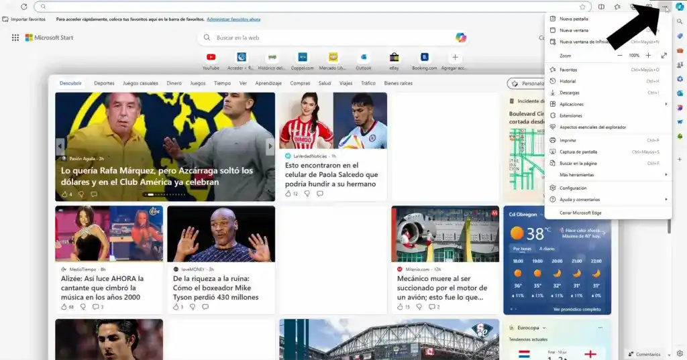Select Nueva pestaña menu item
The width and height of the screenshot is (687, 360).
608,19
